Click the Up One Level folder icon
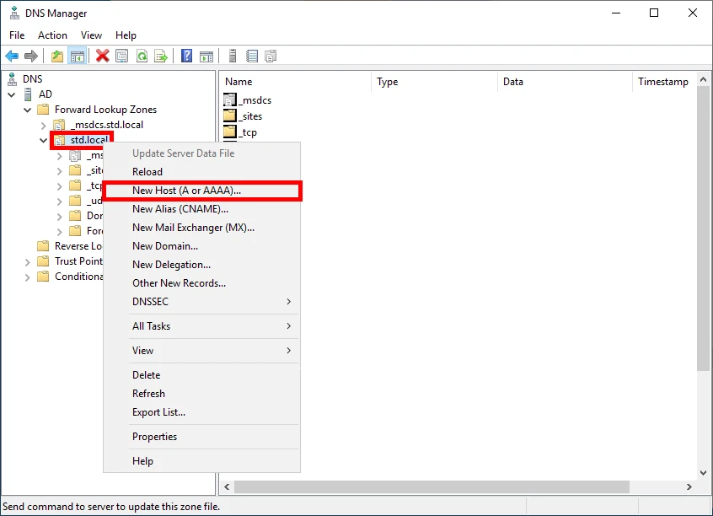Screen dimensions: 713x516 click(x=56, y=56)
